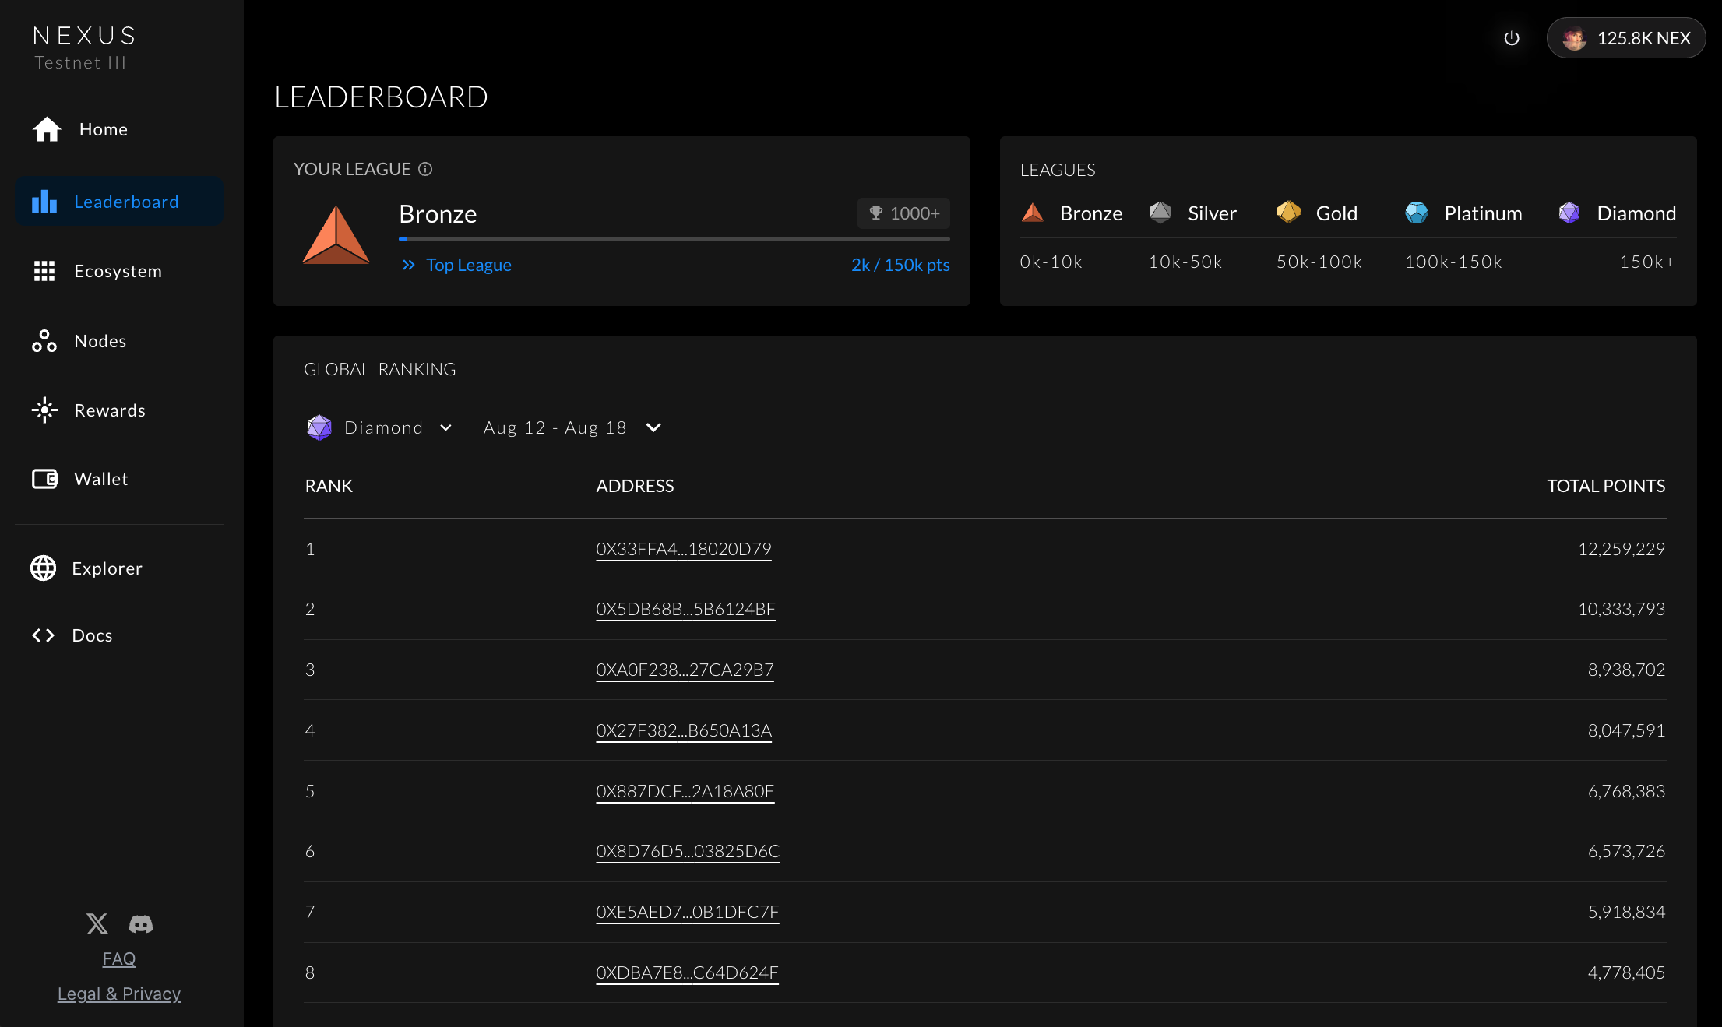
Task: Click the Home house icon
Action: pyautogui.click(x=47, y=129)
